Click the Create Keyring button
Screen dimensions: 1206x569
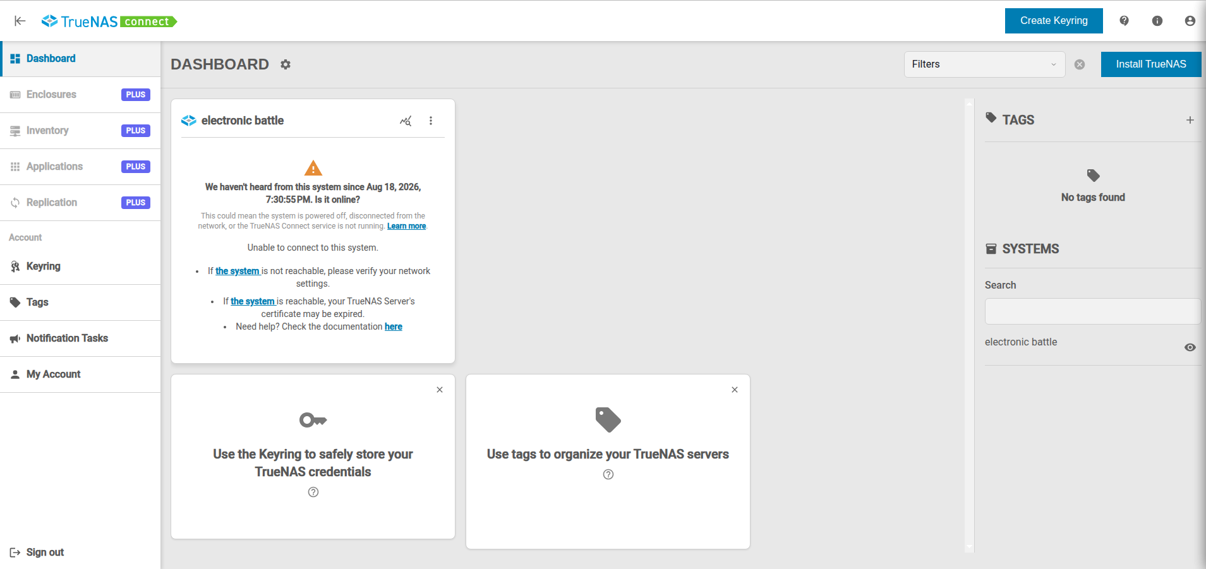pyautogui.click(x=1054, y=21)
